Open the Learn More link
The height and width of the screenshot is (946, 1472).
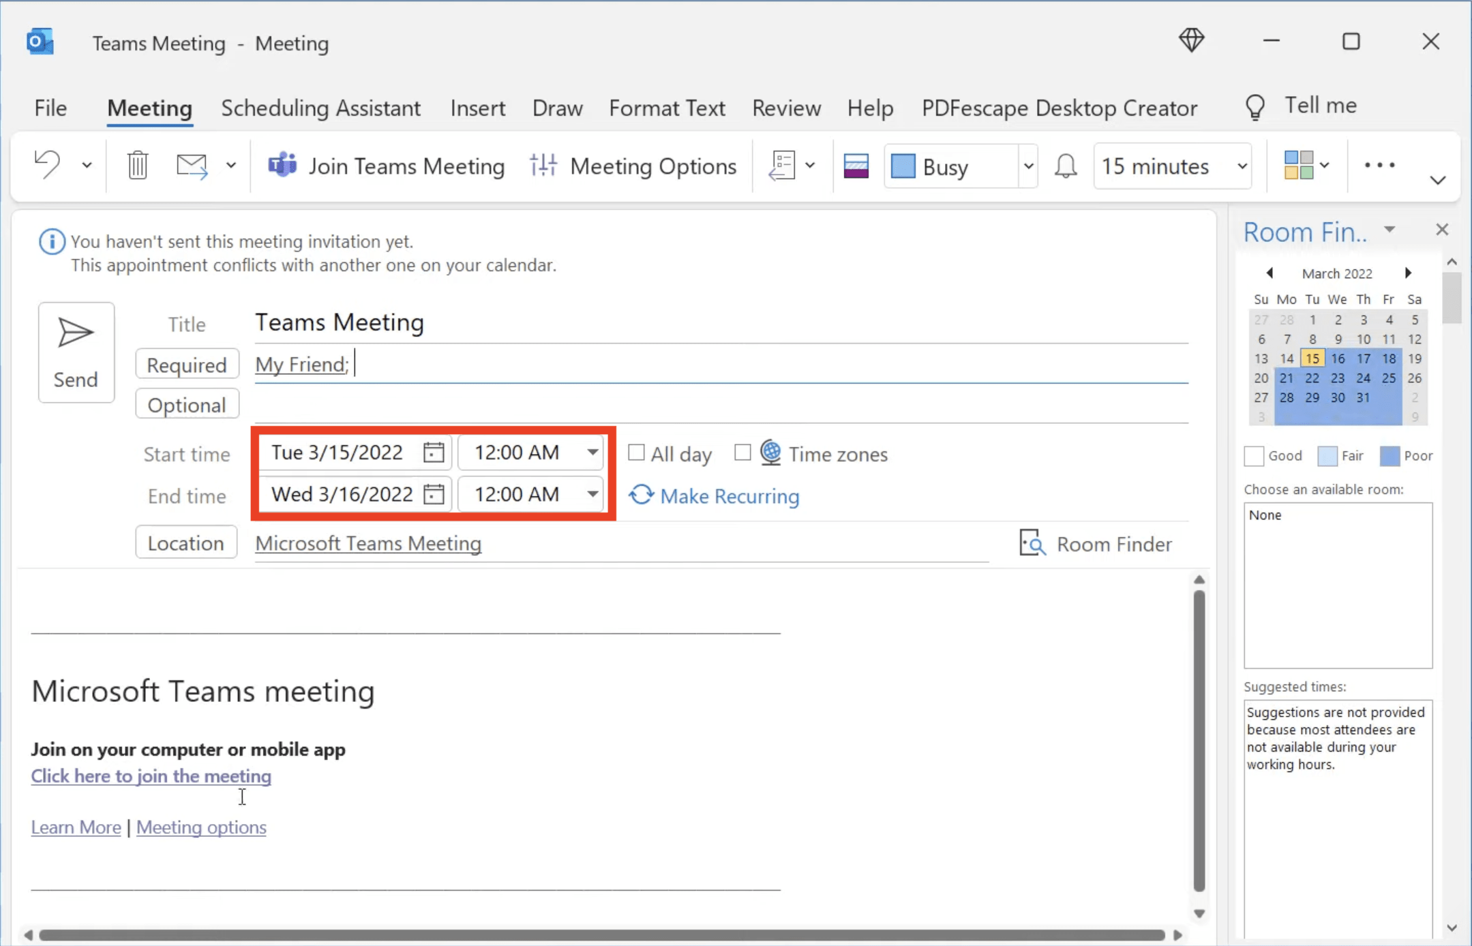76,827
